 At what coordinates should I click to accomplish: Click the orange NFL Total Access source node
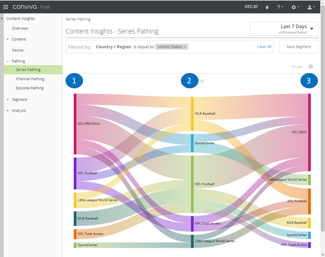75,234
